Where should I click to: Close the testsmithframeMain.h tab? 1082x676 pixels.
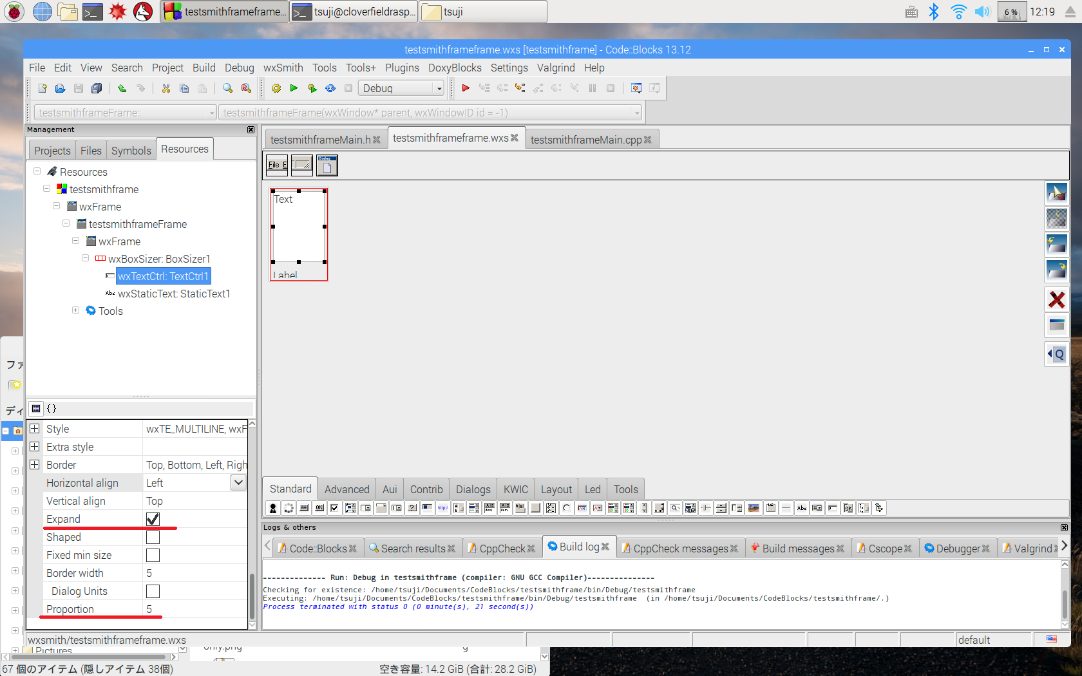click(377, 140)
